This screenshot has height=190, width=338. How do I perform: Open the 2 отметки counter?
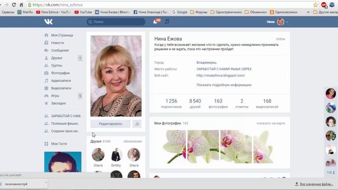pyautogui.click(x=242, y=103)
